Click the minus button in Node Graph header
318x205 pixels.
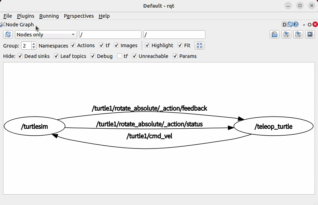pyautogui.click(x=304, y=25)
